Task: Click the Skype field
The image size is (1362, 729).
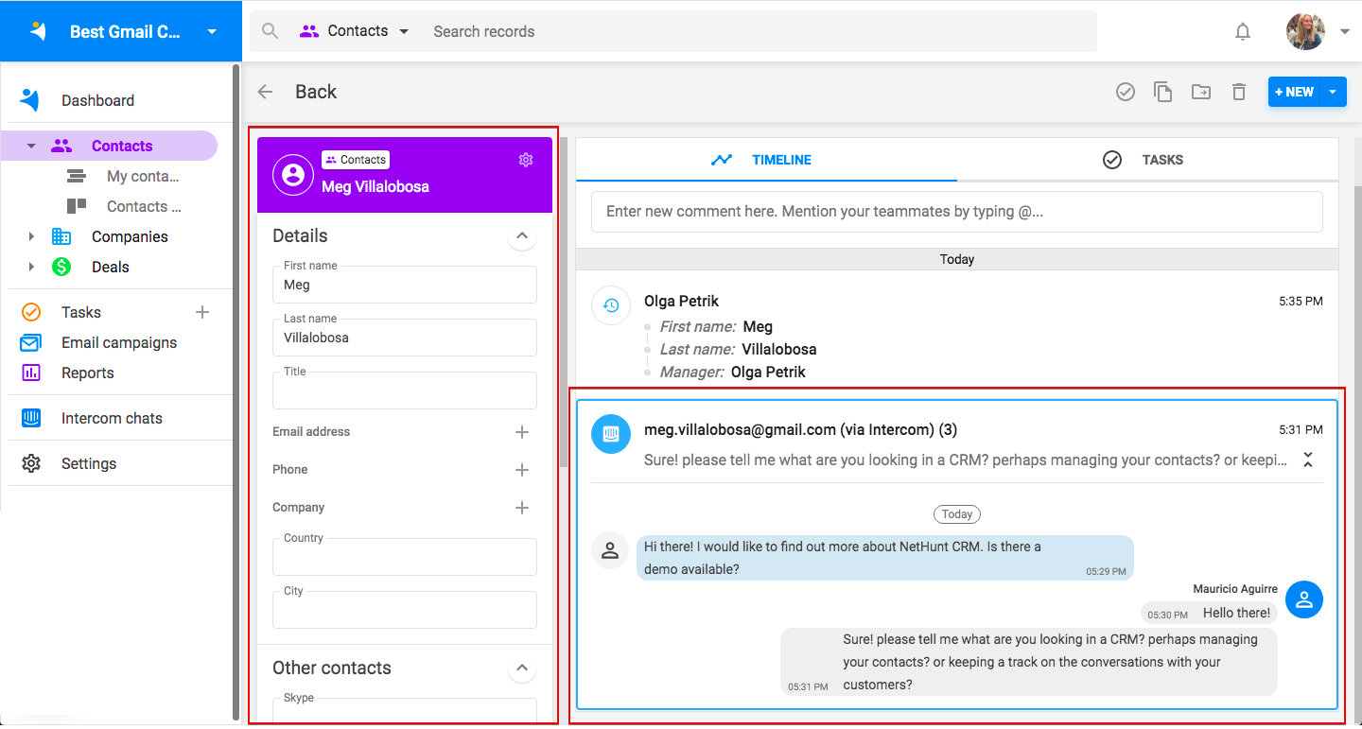Action: point(405,711)
